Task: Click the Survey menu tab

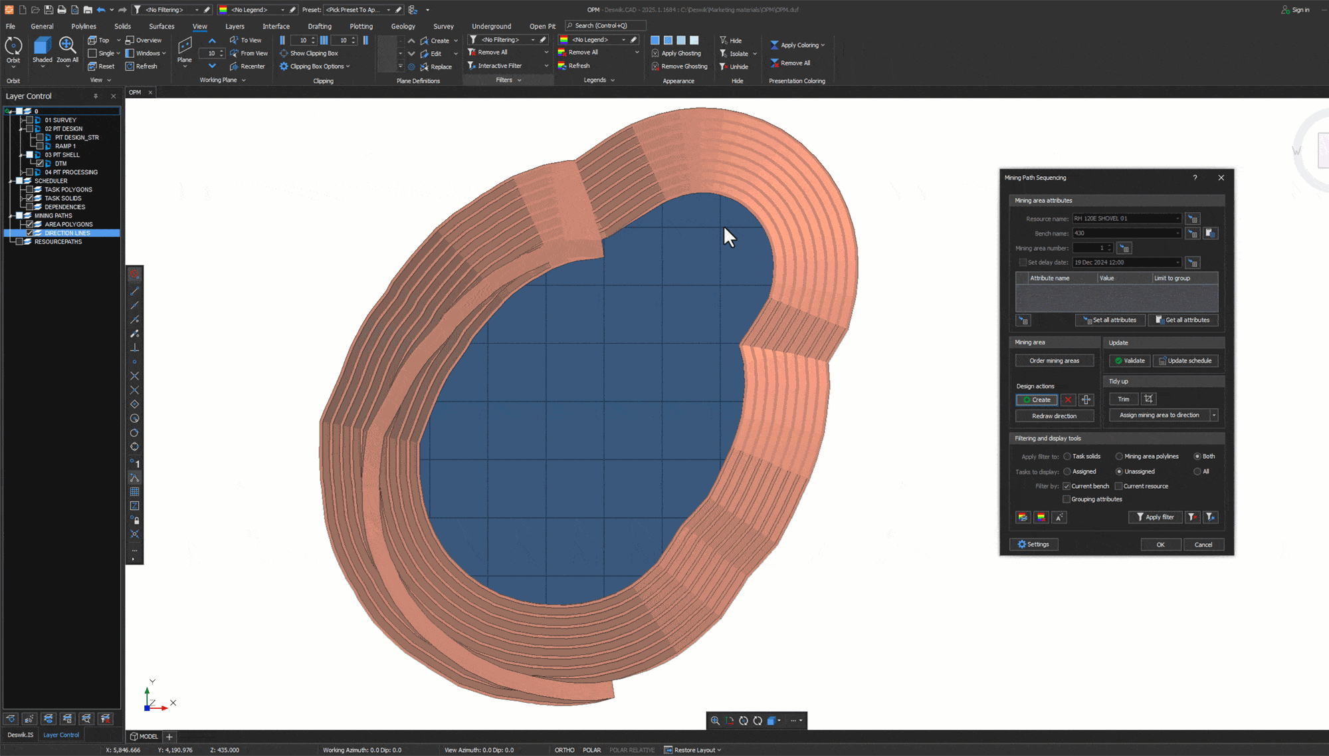Action: pos(445,27)
